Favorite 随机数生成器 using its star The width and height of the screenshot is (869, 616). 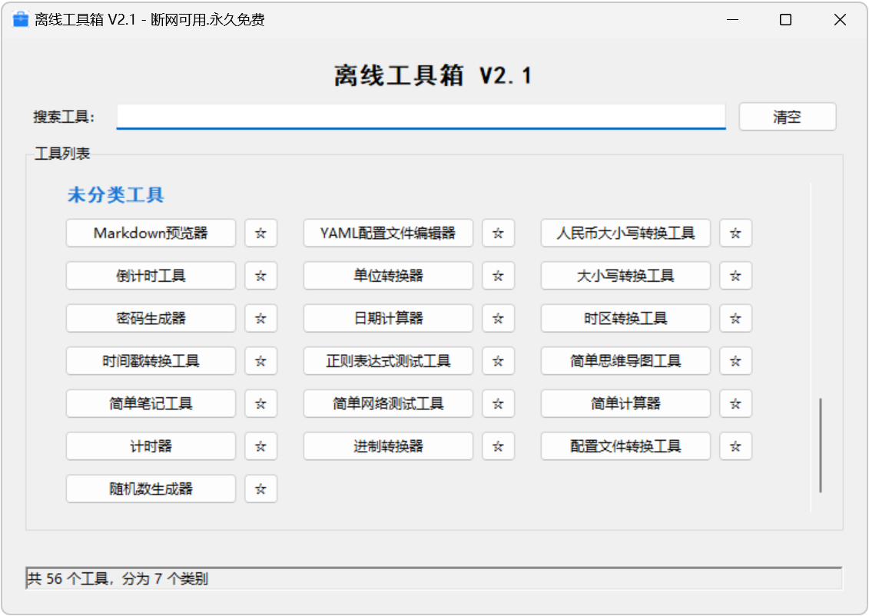tap(260, 489)
